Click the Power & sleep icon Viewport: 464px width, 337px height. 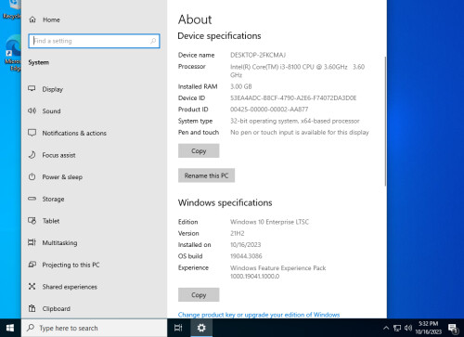click(x=32, y=176)
